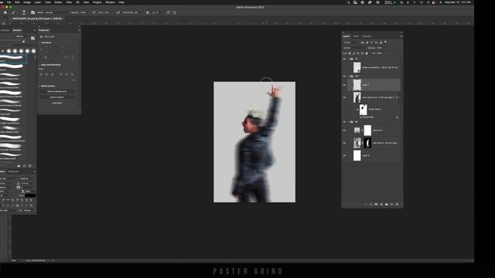This screenshot has width=495, height=278.
Task: Switch to the Layers tab
Action: pyautogui.click(x=346, y=36)
